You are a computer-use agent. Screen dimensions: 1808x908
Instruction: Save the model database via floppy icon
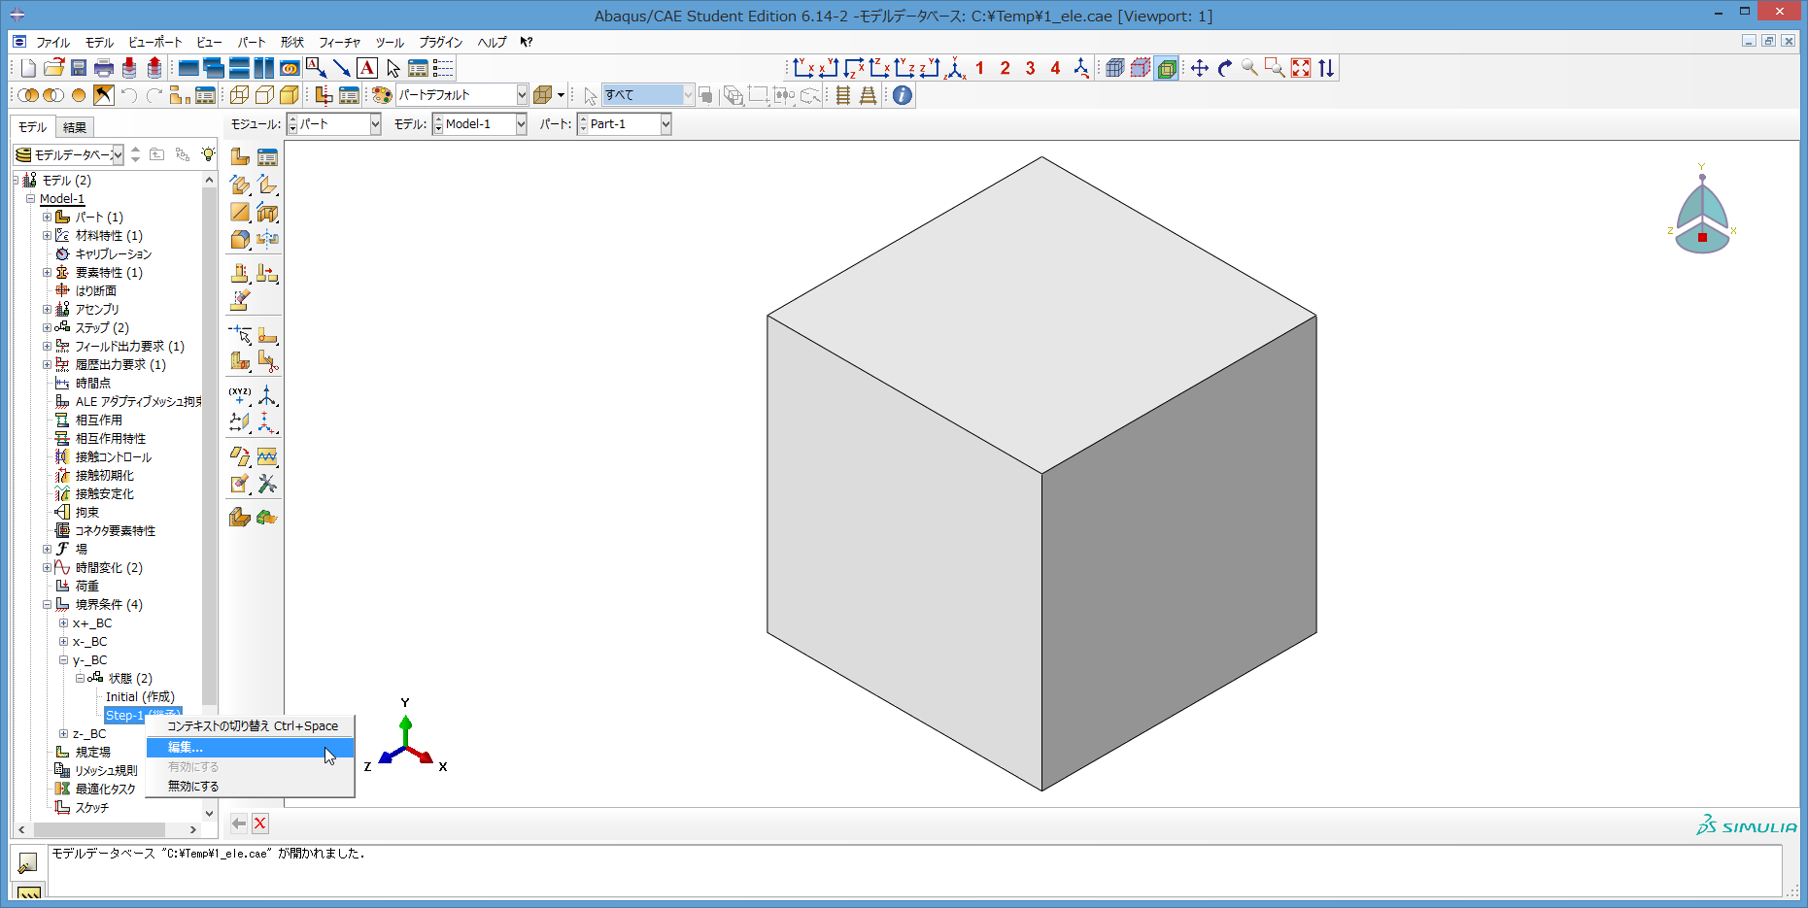tap(79, 68)
